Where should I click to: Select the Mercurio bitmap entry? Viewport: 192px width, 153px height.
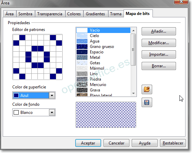coord(103,85)
